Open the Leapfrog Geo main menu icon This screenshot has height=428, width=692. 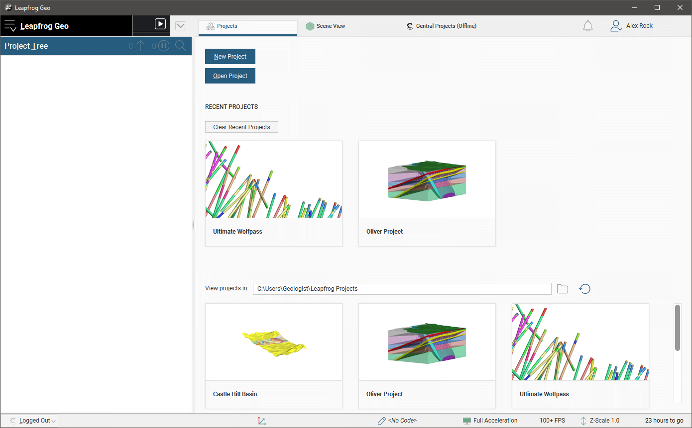pos(10,26)
